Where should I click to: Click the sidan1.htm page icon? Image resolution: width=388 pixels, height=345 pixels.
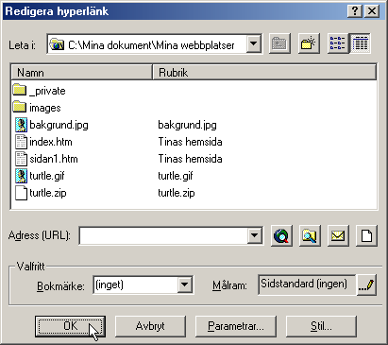(21, 159)
